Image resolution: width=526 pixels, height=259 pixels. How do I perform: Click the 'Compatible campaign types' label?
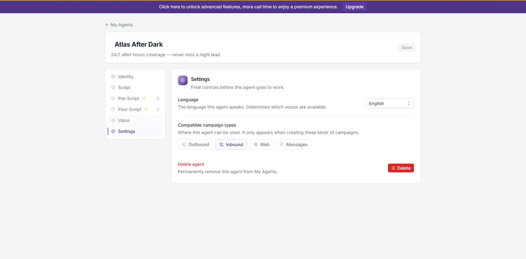(x=207, y=125)
